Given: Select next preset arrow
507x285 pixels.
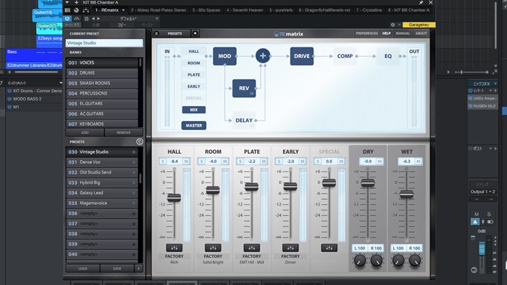Looking at the screenshot, I should click(x=99, y=19).
